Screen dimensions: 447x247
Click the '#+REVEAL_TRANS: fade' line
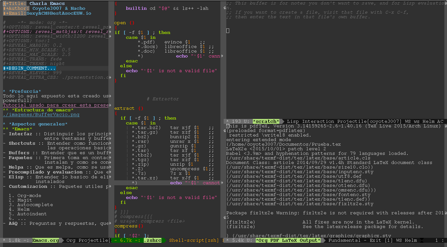(32, 59)
